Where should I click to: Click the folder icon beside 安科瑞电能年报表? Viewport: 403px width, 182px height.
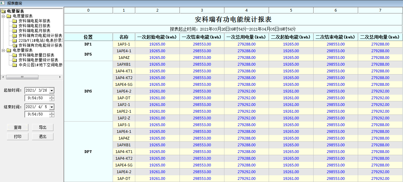click(x=14, y=21)
